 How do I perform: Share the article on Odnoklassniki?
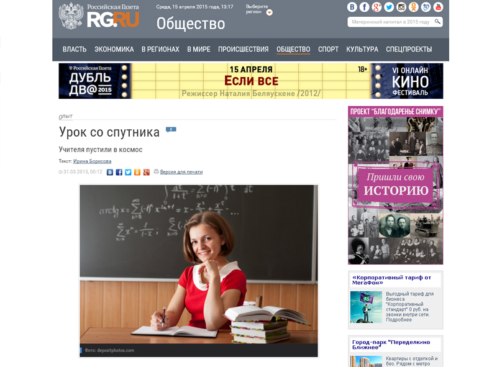click(137, 172)
